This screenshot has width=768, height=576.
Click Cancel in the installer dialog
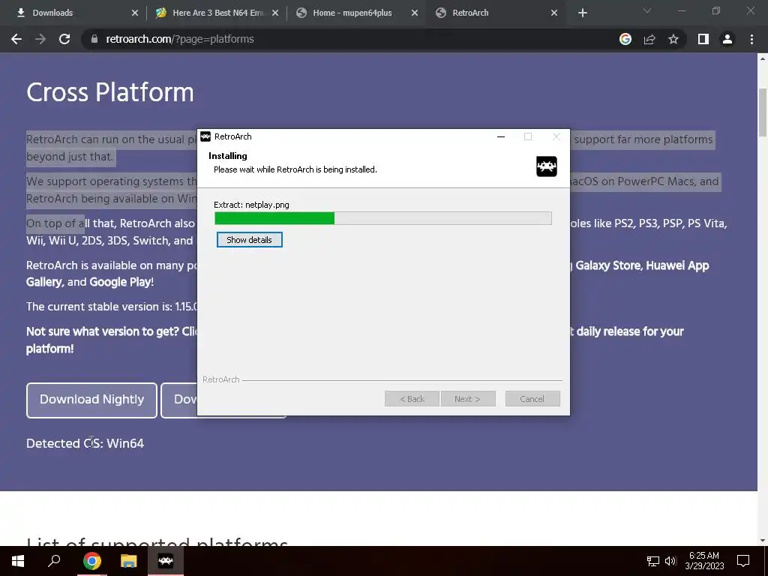[532, 399]
